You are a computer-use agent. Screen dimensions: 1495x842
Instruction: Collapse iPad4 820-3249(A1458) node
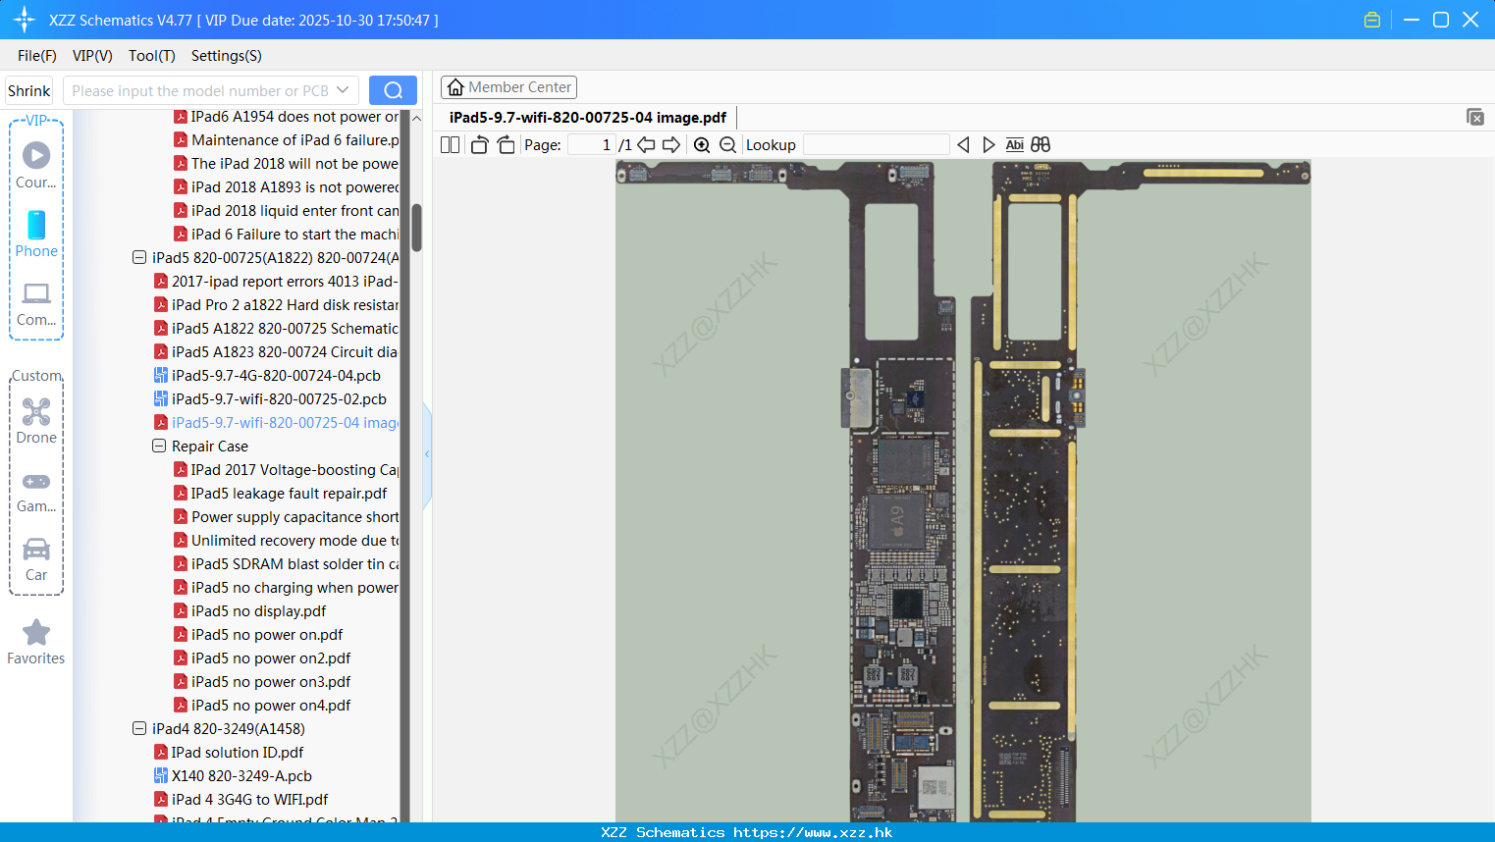[139, 728]
